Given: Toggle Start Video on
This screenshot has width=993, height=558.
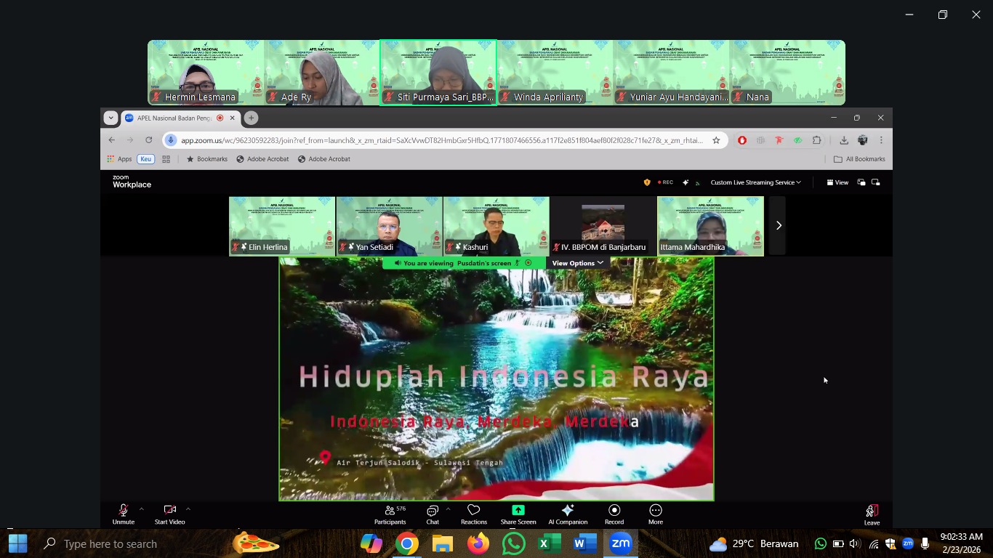Looking at the screenshot, I should [x=169, y=514].
